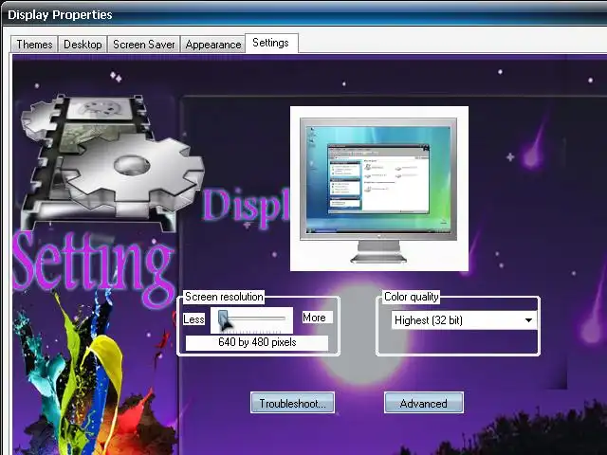Open the Color quality dropdown
607x455 pixels.
coord(464,320)
